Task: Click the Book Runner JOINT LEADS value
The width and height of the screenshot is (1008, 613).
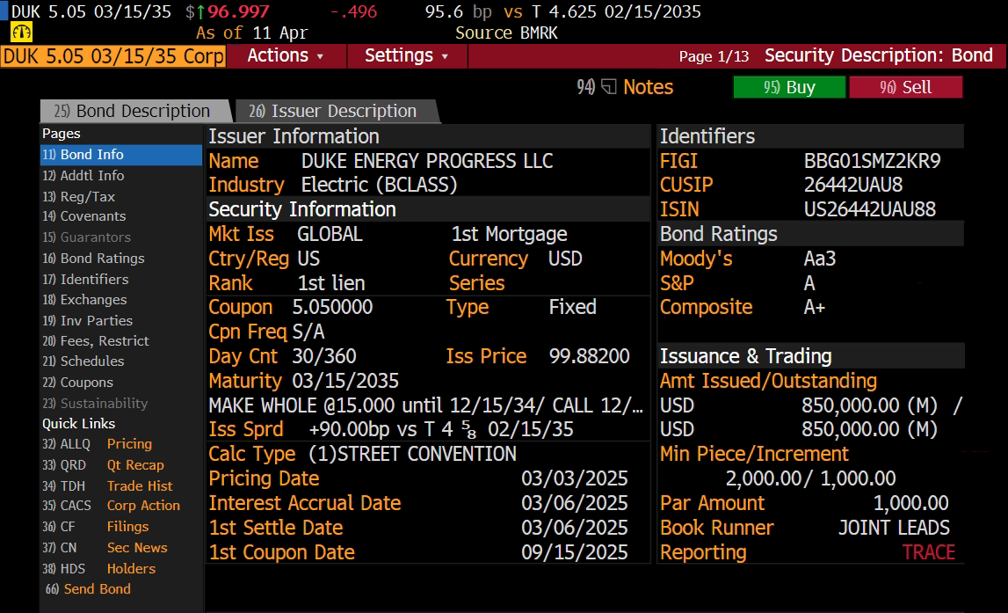Action: [895, 528]
